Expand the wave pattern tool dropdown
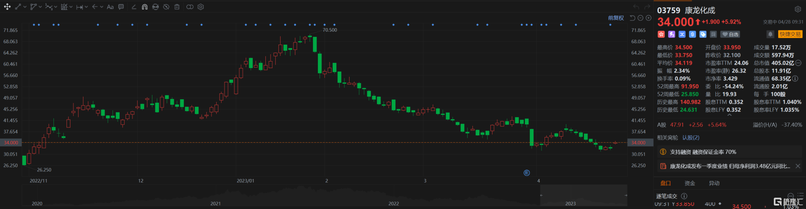This screenshot has width=806, height=209. [x=56, y=7]
